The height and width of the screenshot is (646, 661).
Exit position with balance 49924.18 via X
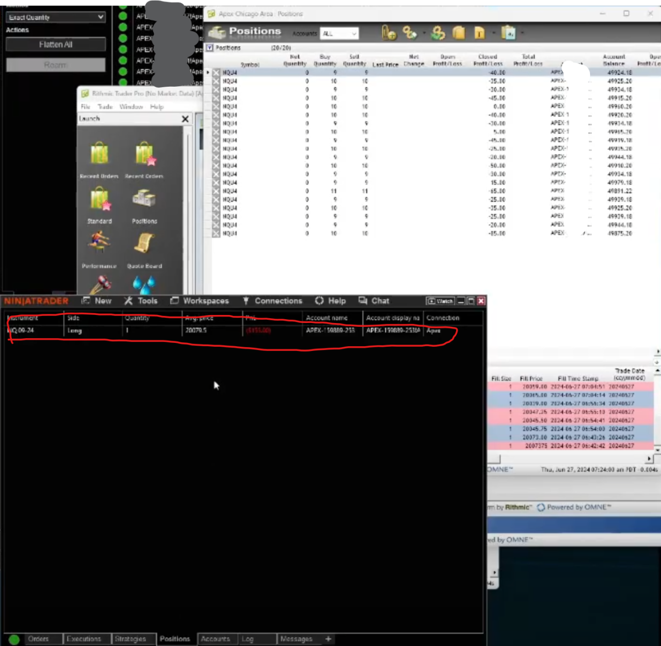216,73
